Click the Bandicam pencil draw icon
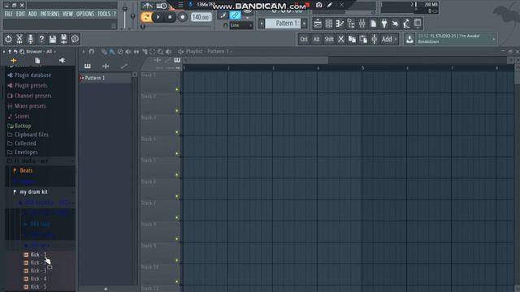Image resolution: width=520 pixels, height=292 pixels. 330,5
